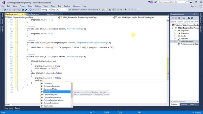Image resolution: width=203 pixels, height=114 pixels.
Task: Open the Window menu
Action: [76, 6]
